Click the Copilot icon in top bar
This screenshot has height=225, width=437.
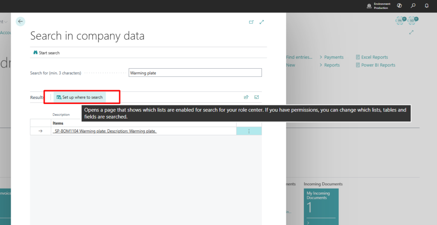tap(399, 6)
